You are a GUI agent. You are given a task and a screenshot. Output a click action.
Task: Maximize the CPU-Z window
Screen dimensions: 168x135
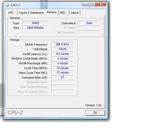coord(92,4)
